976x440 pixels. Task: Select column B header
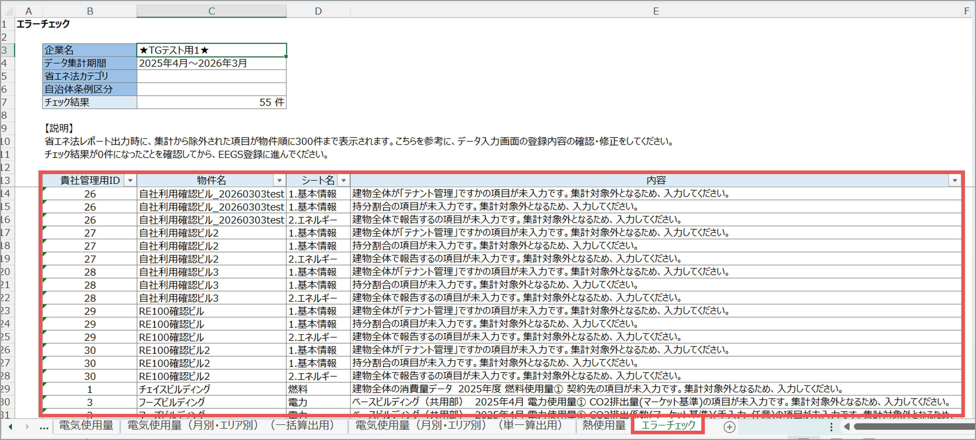pos(90,11)
